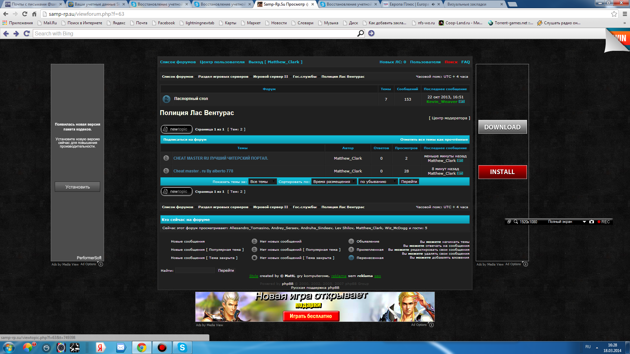Open the Chrome menu hamburger icon
630x354 pixels.
[625, 14]
